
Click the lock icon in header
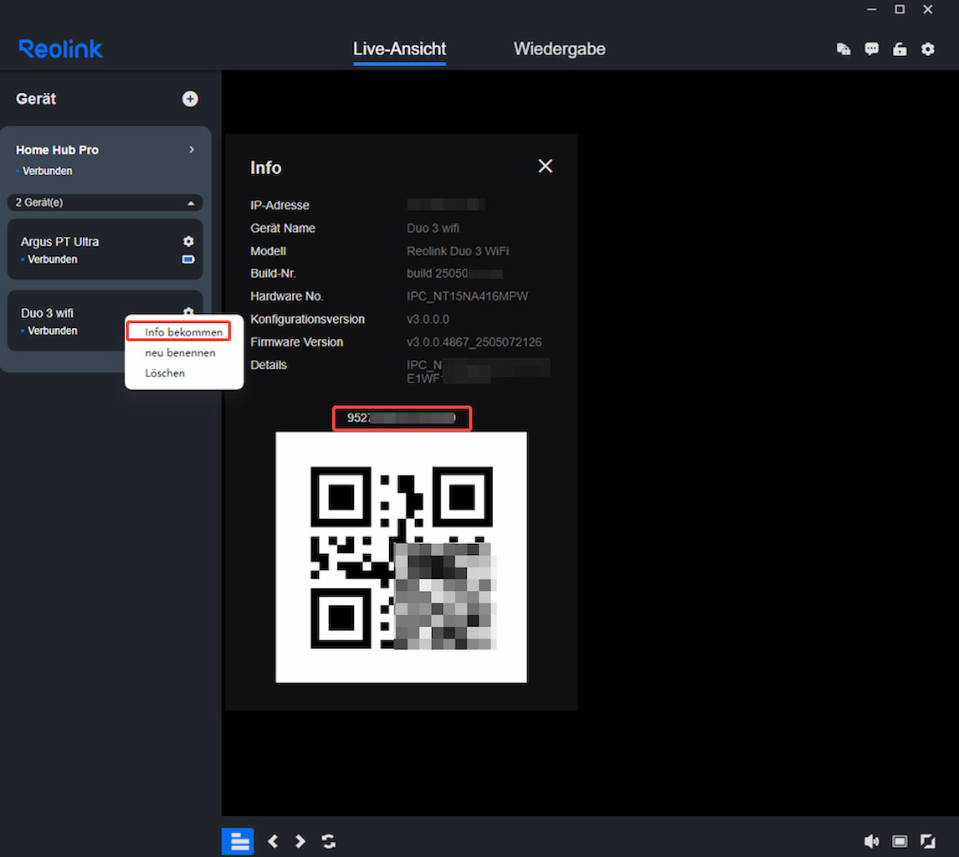point(900,49)
